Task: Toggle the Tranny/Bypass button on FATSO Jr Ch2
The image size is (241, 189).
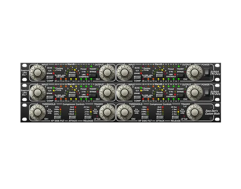Action: pos(180,76)
